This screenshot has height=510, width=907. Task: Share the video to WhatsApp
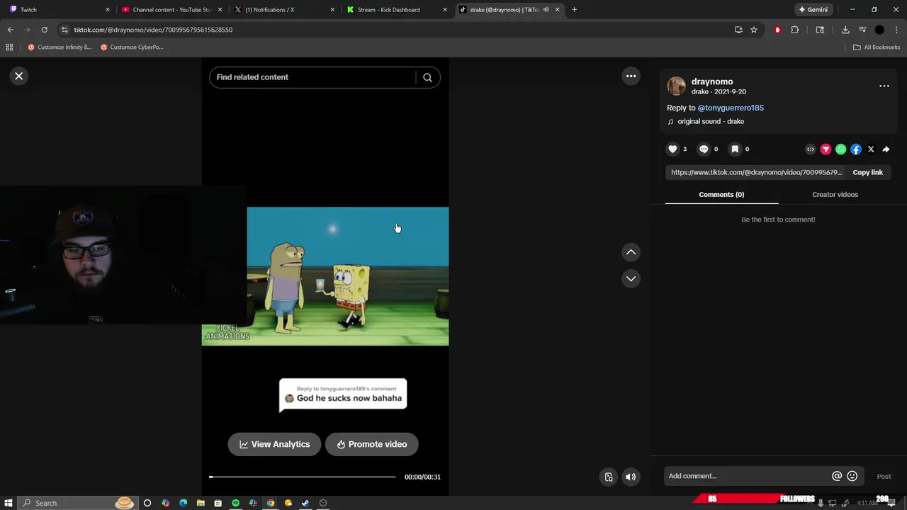(x=840, y=149)
